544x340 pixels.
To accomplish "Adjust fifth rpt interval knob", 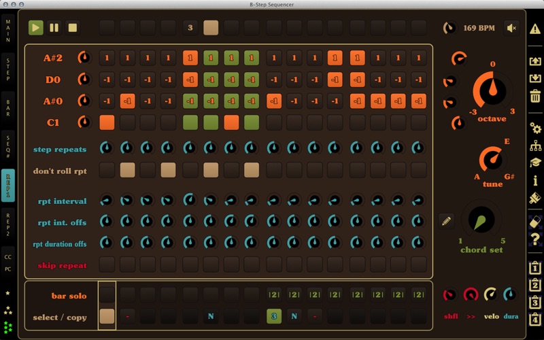I will pyautogui.click(x=190, y=200).
